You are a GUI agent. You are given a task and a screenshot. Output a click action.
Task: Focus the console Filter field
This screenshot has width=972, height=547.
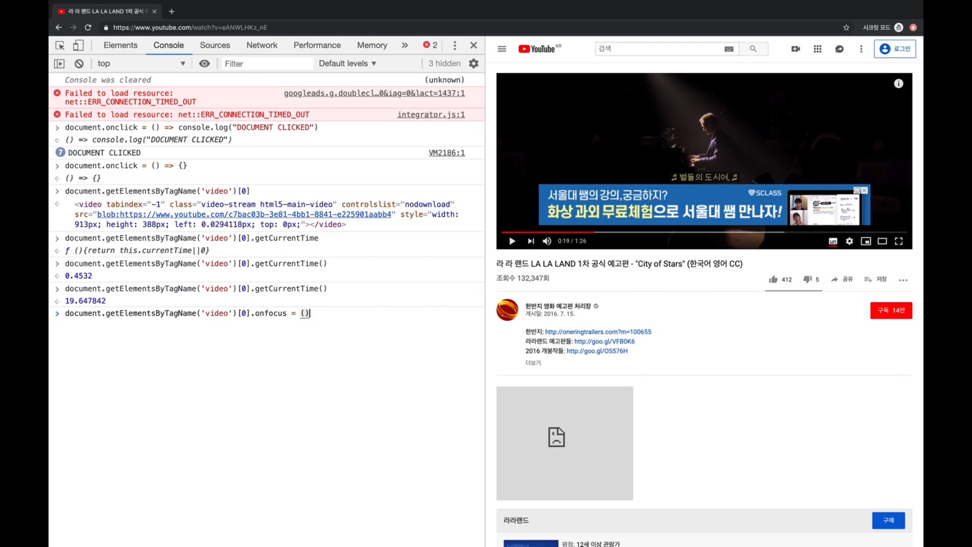pyautogui.click(x=268, y=63)
